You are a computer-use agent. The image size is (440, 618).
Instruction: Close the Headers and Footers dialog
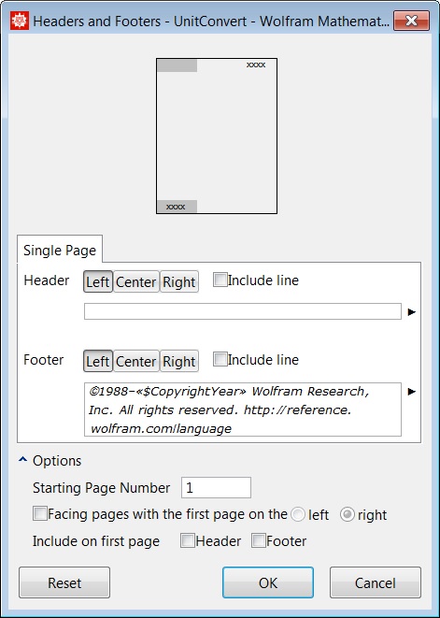coord(411,21)
